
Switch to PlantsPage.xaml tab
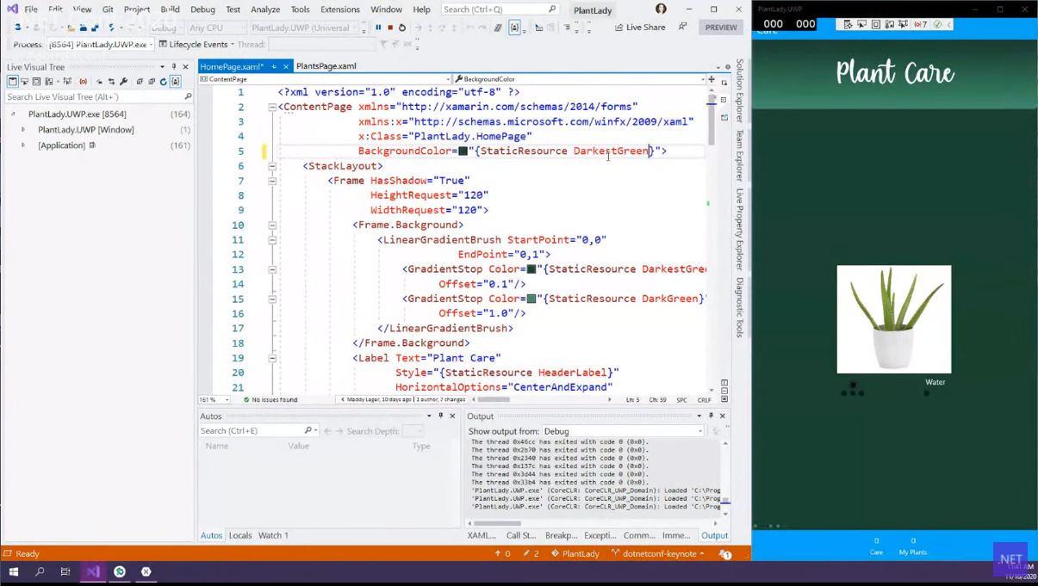[326, 66]
